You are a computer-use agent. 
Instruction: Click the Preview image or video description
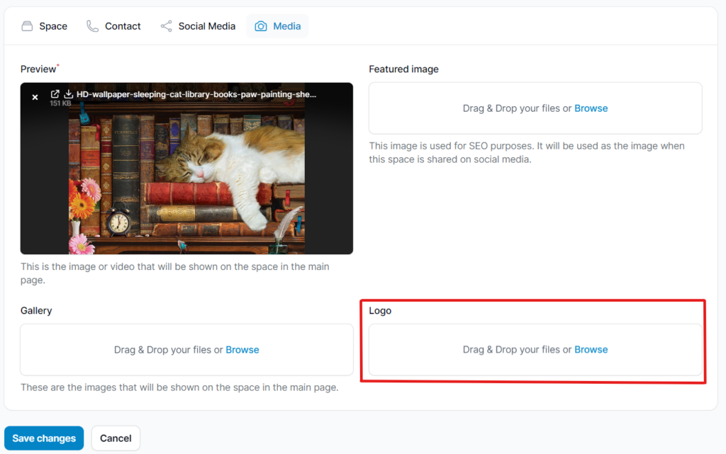175,273
